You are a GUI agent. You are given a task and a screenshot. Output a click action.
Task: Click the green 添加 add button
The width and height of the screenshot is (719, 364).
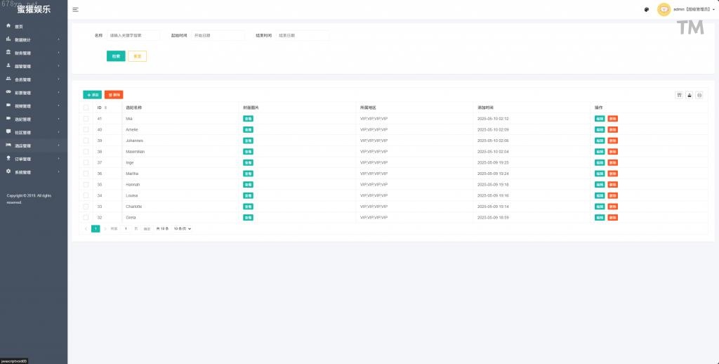(x=92, y=94)
